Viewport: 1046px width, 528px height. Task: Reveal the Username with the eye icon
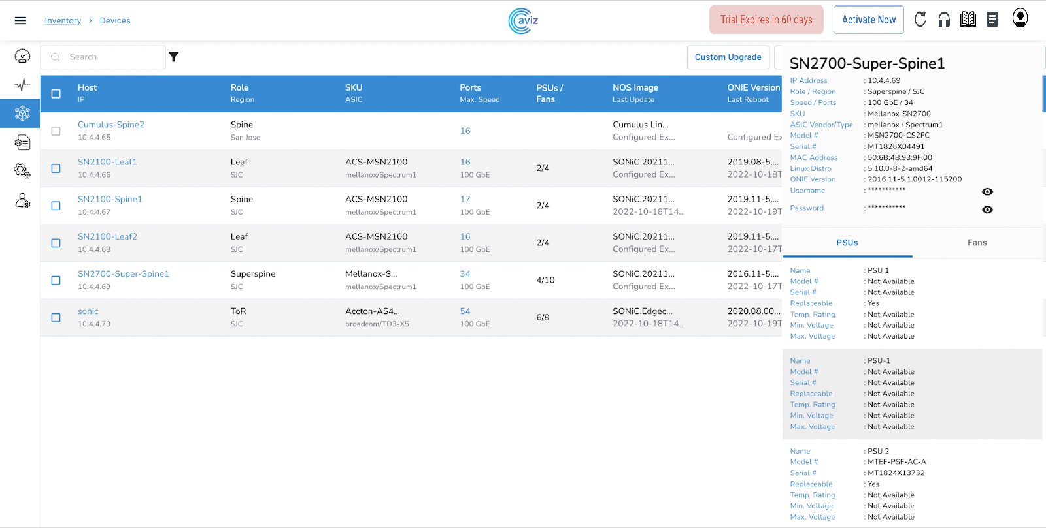987,192
